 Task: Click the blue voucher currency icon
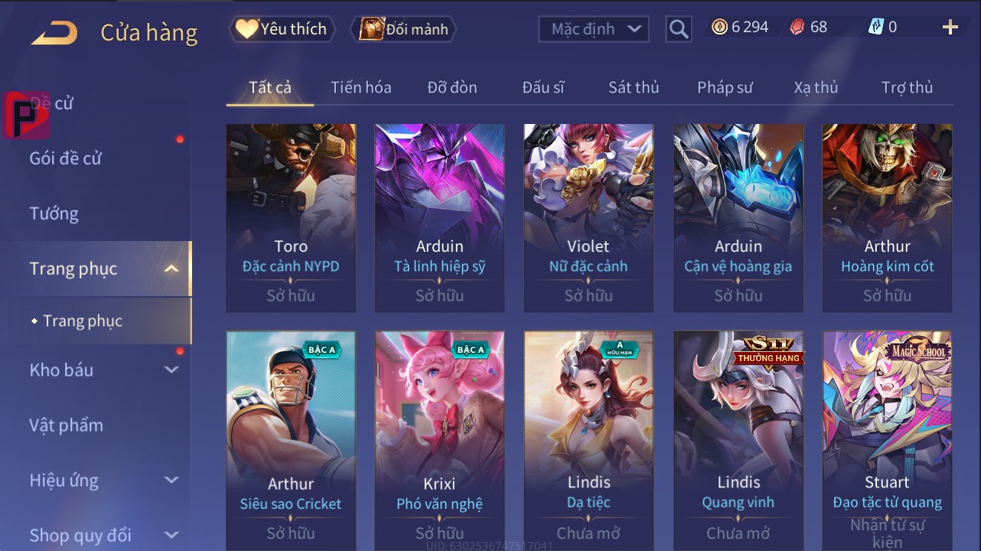pos(876,28)
